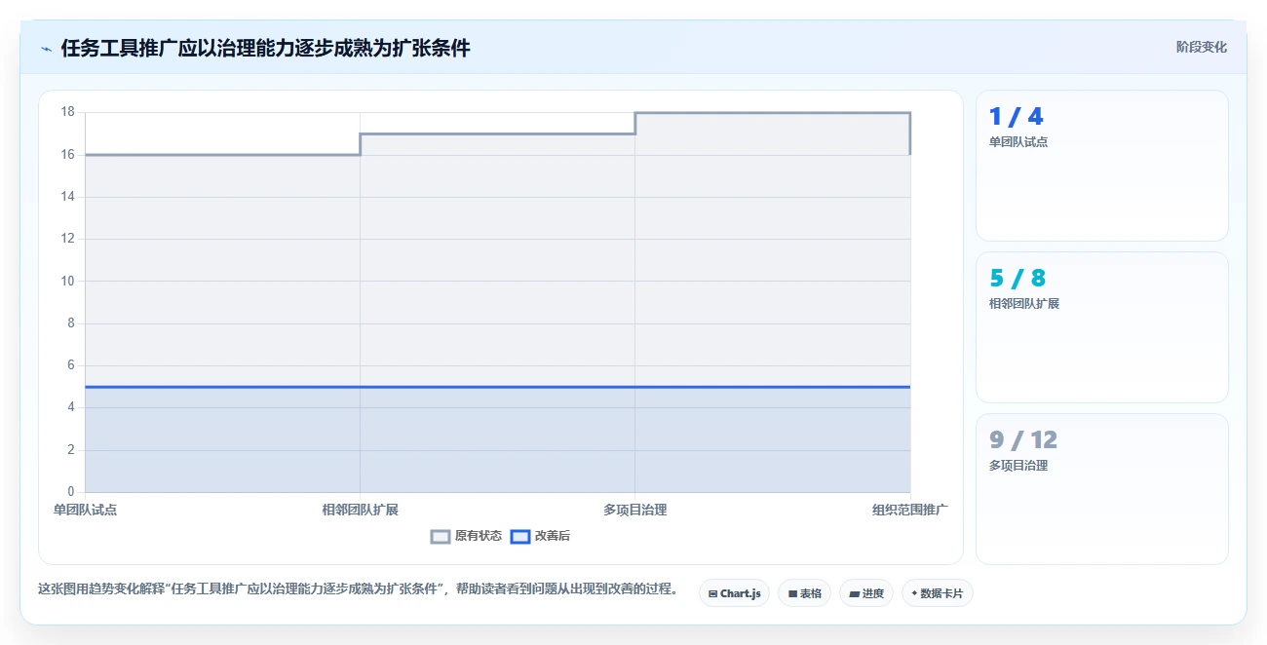Click the 组织范围推广 x-axis label
1267x645 pixels.
(x=910, y=510)
